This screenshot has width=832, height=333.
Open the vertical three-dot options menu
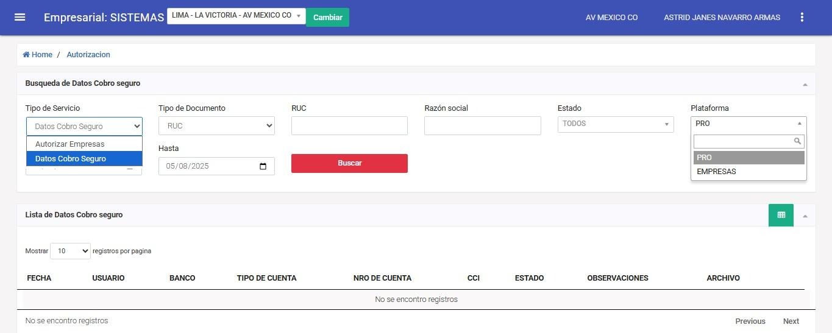(802, 17)
